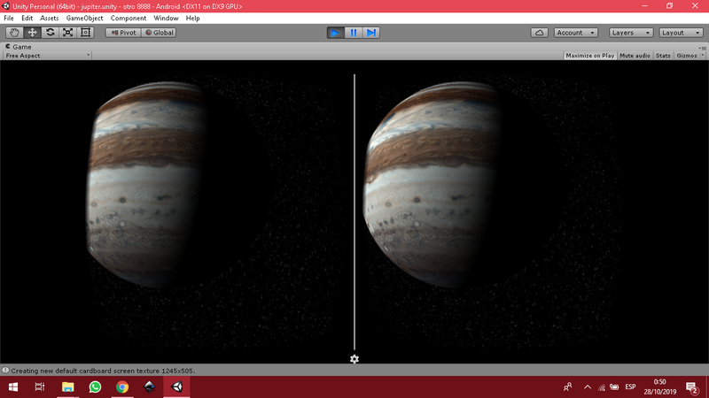
Task: Expand the Layout dropdown
Action: (681, 33)
